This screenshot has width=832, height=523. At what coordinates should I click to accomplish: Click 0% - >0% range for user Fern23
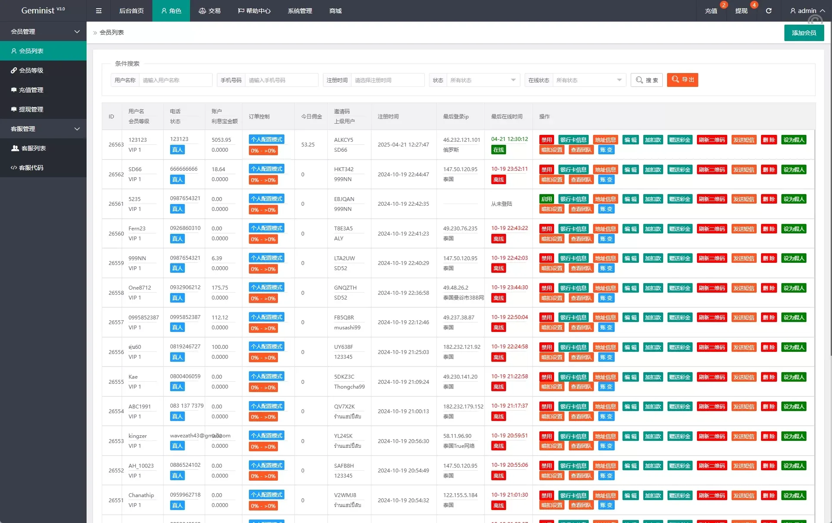263,239
